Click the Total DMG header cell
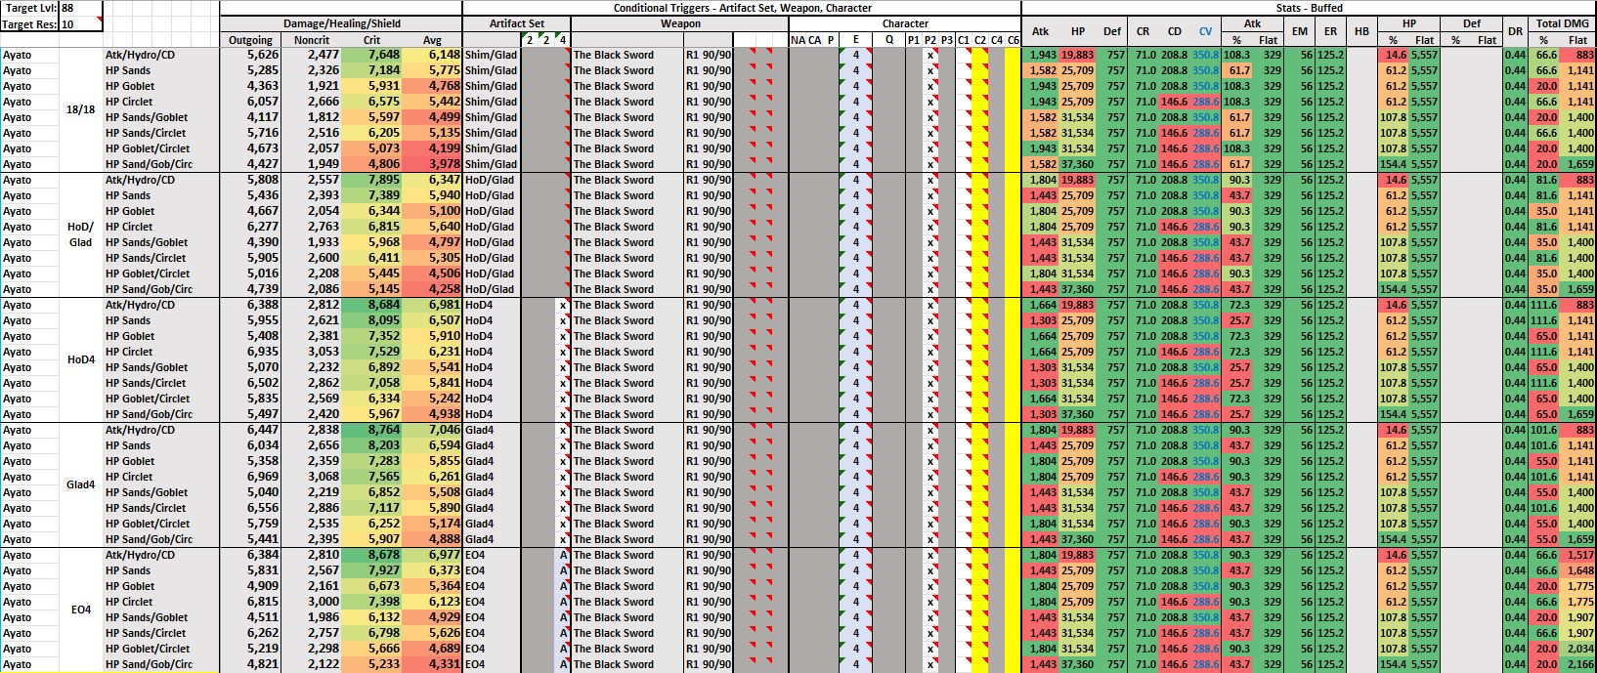The height and width of the screenshot is (673, 1597). (x=1561, y=23)
